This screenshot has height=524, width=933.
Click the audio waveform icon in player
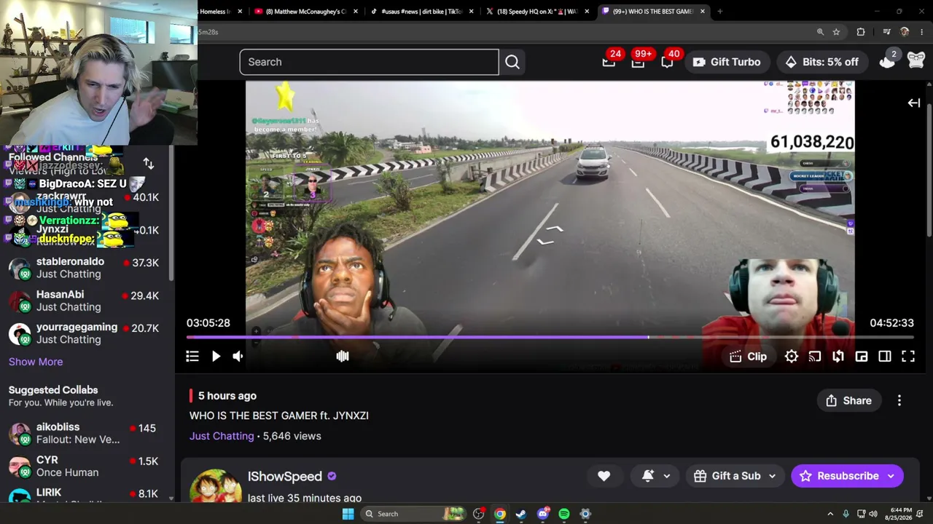click(343, 356)
